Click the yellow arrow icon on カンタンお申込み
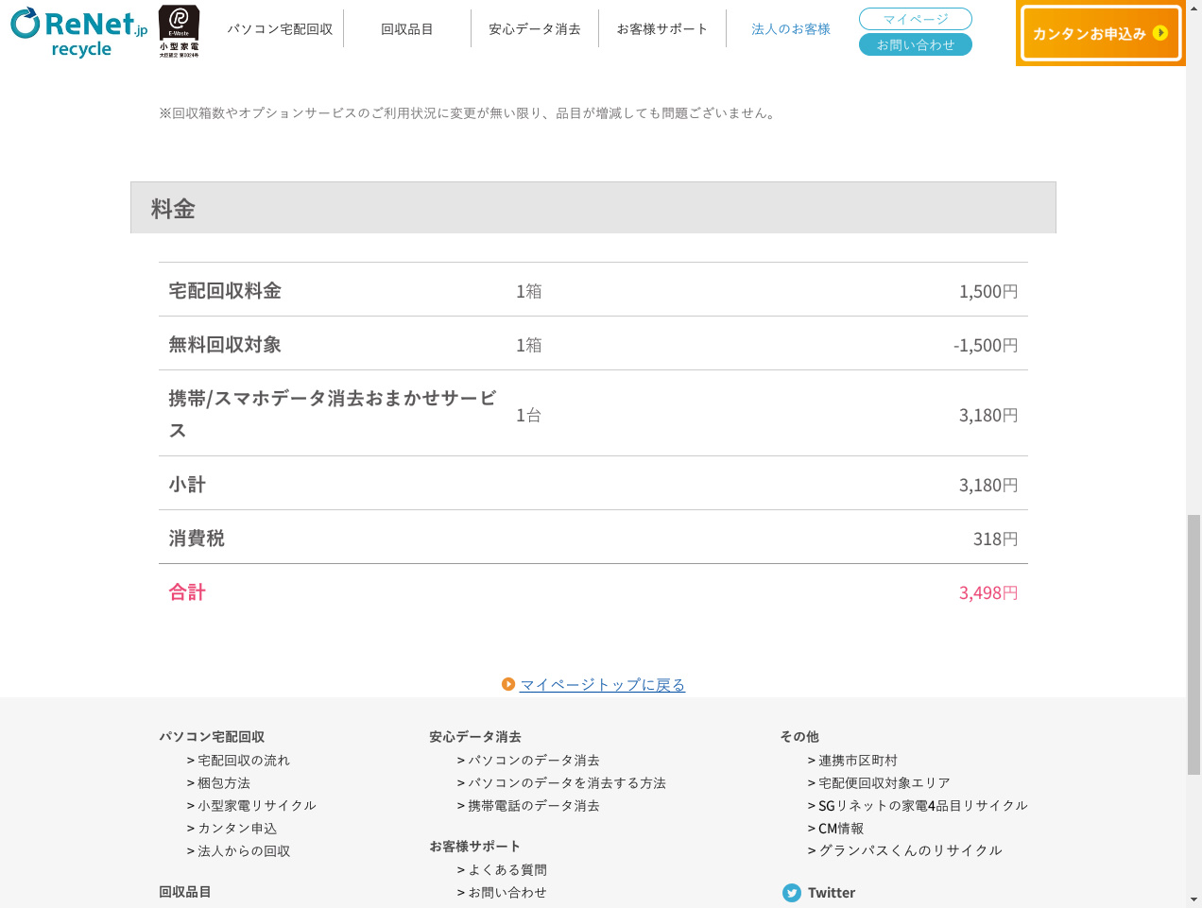Viewport: 1202px width, 908px height. pyautogui.click(x=1160, y=33)
